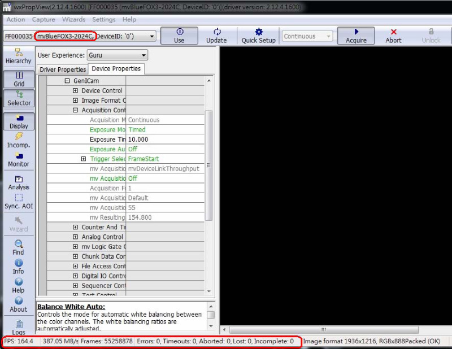The image size is (452, 349).
Task: Expand the Device Control tree node
Action: [x=75, y=90]
